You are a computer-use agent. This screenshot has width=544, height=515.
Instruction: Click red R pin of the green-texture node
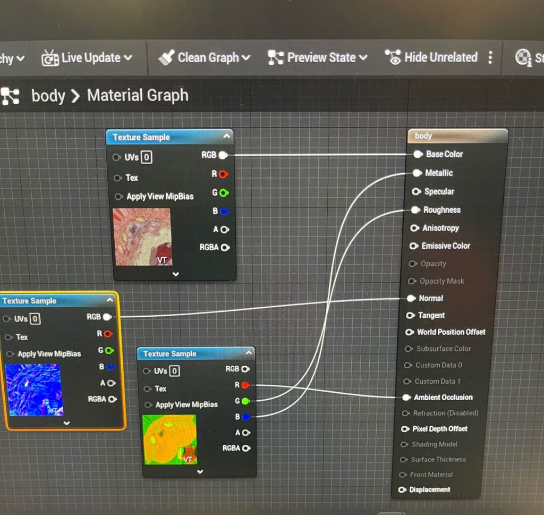click(x=245, y=385)
